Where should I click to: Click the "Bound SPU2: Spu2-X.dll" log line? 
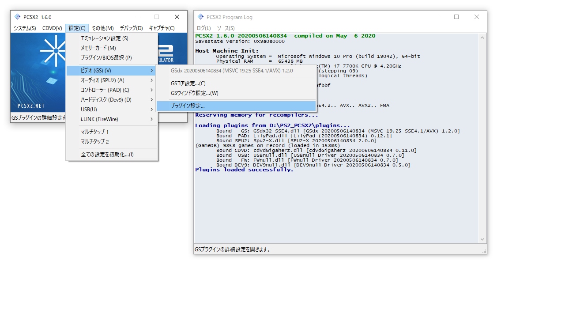click(x=296, y=140)
